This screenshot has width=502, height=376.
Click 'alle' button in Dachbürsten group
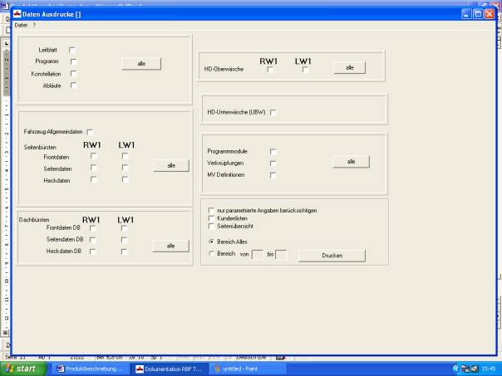(x=170, y=246)
